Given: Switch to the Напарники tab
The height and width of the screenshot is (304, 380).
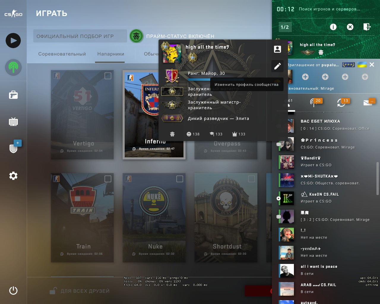Looking at the screenshot, I should 111,54.
